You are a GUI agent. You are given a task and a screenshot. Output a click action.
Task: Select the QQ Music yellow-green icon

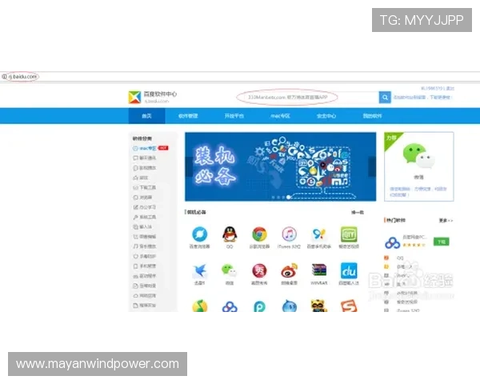(x=199, y=306)
